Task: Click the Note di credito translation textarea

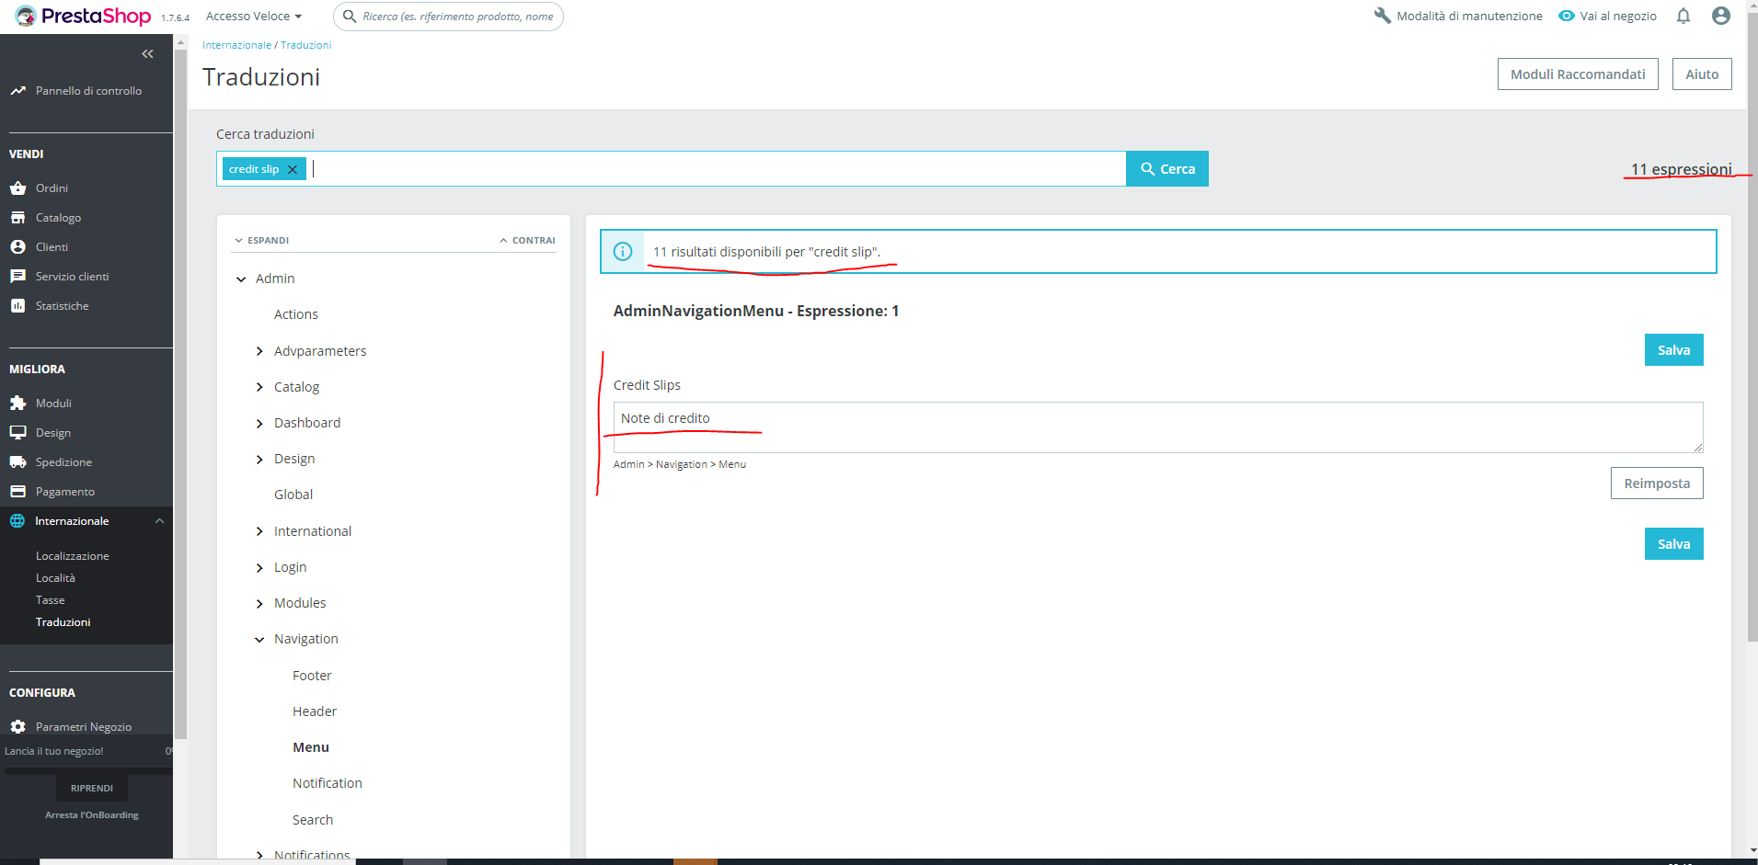Action: pyautogui.click(x=1158, y=427)
